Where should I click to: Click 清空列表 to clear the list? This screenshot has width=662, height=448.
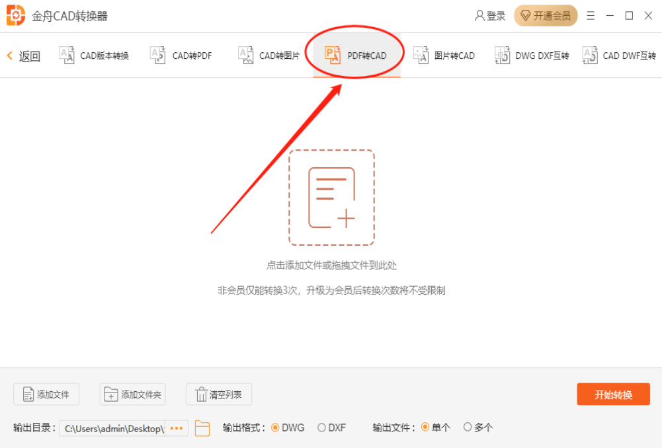point(218,394)
